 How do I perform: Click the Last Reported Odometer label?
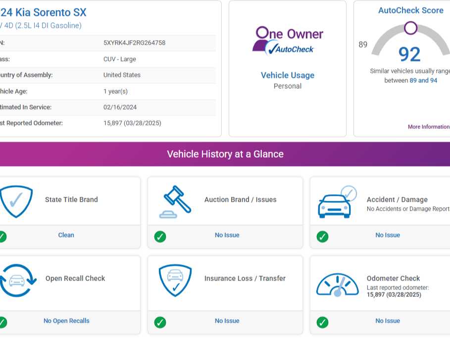coord(31,123)
